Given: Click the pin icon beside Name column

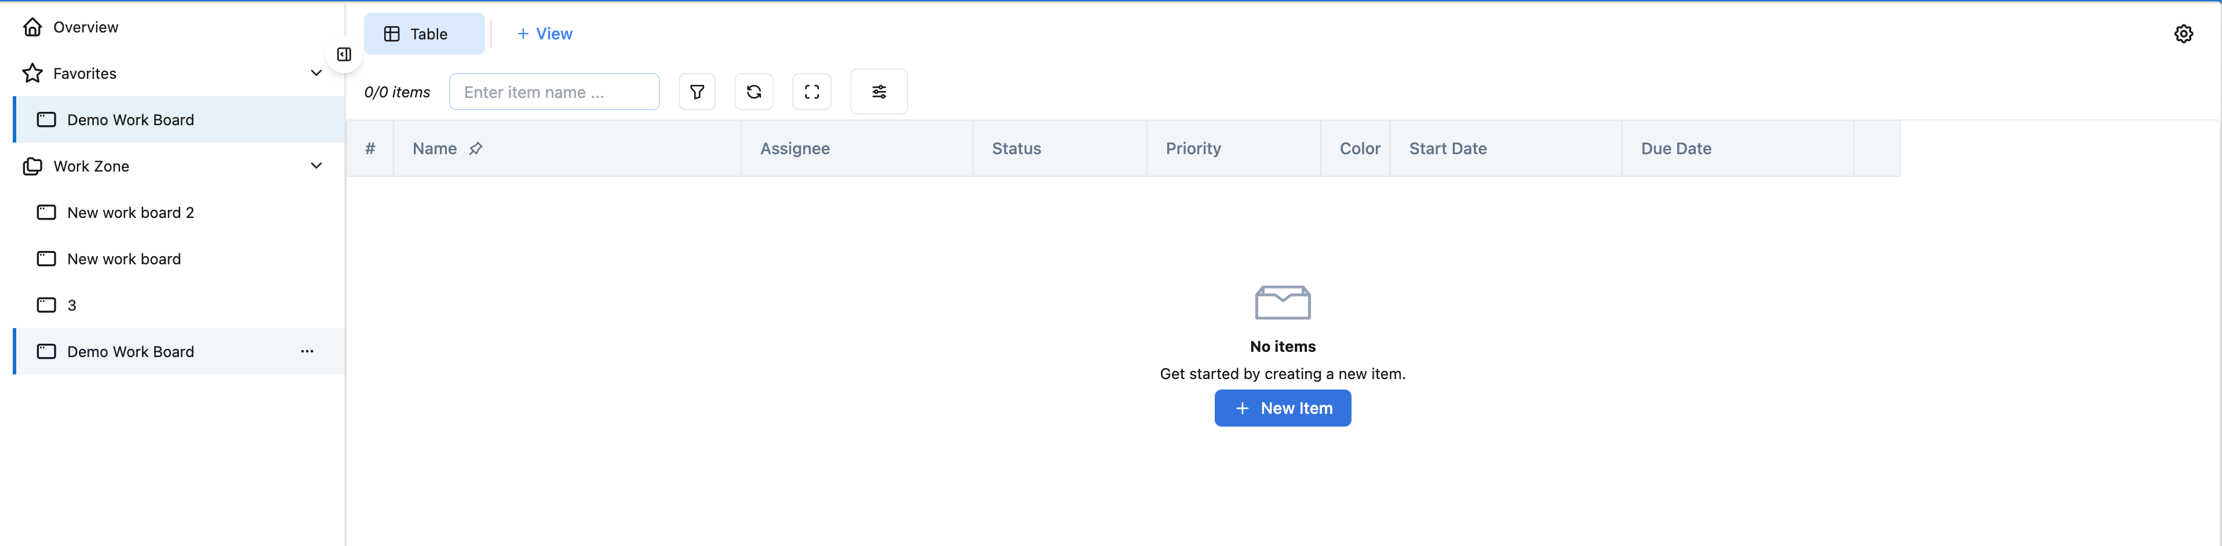Looking at the screenshot, I should pos(475,149).
